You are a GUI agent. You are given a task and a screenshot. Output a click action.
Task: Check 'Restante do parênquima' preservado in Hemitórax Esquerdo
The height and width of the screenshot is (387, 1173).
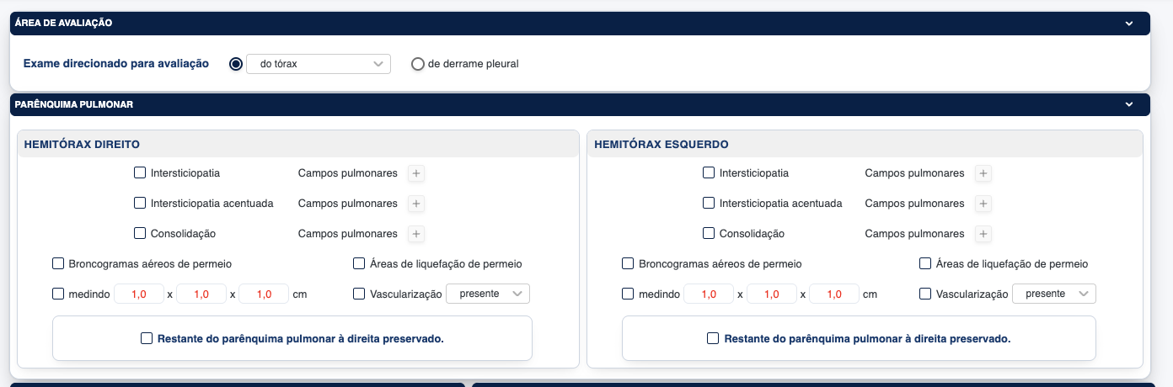(713, 338)
